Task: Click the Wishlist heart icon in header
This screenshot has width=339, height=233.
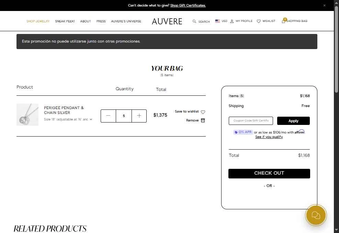Action: [x=259, y=21]
